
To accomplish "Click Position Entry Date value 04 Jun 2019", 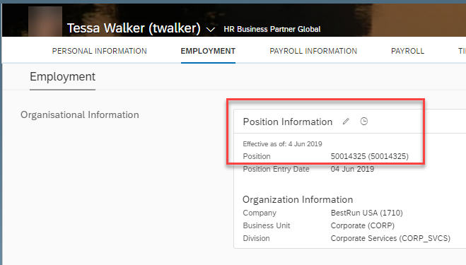I will (x=352, y=169).
